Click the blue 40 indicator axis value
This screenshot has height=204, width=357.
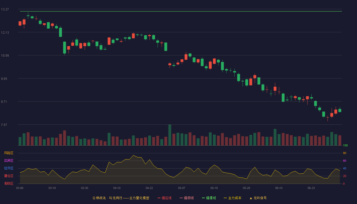point(345,168)
